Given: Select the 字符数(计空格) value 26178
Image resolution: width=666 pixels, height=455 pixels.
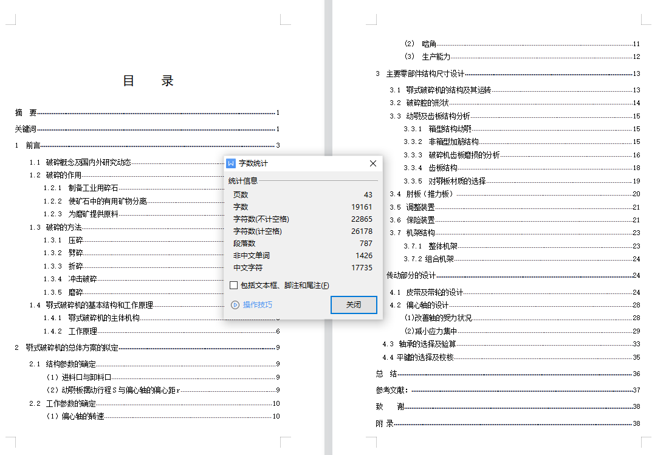Looking at the screenshot, I should coord(362,231).
